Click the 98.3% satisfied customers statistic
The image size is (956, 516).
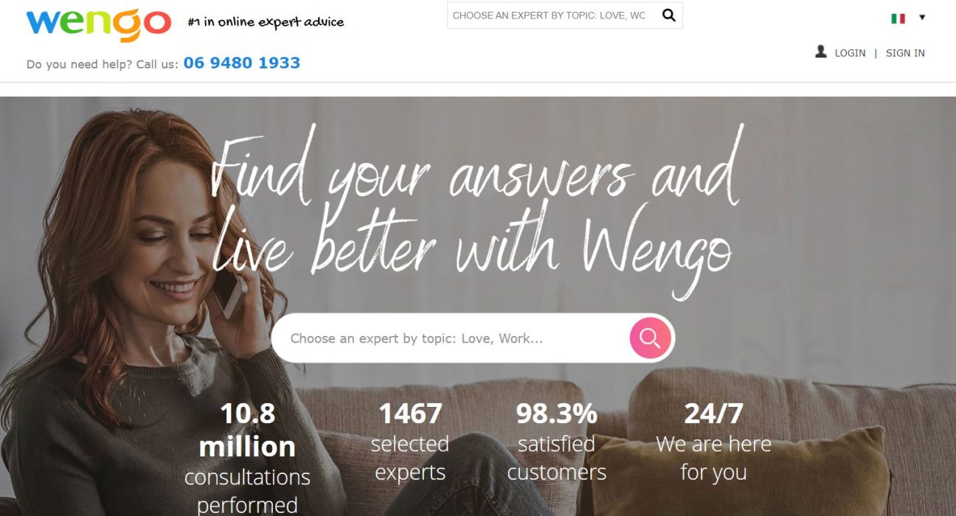(557, 442)
